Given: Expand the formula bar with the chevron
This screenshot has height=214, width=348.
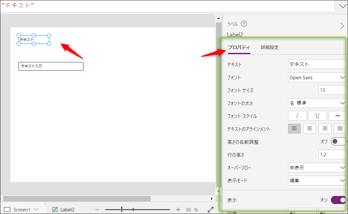Looking at the screenshot, I should [342, 6].
